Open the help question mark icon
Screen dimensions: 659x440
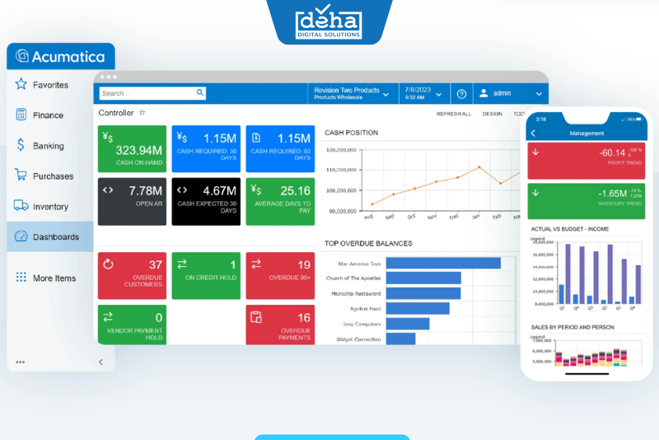(461, 94)
